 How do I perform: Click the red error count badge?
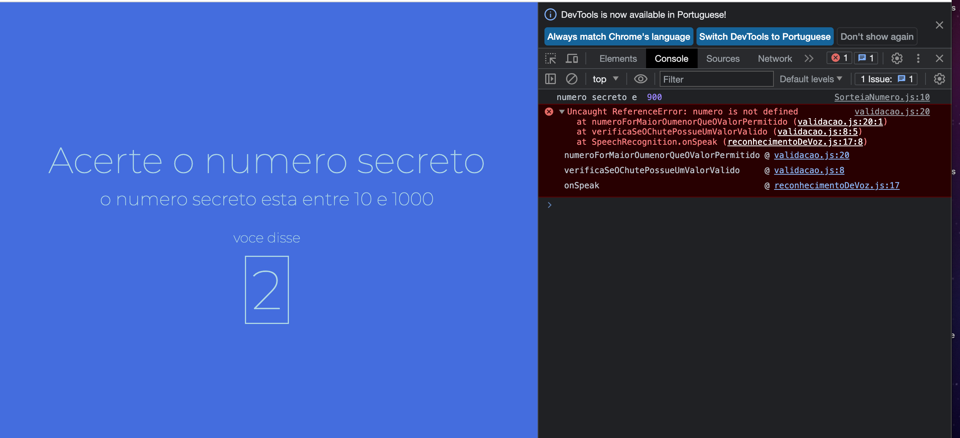point(840,58)
